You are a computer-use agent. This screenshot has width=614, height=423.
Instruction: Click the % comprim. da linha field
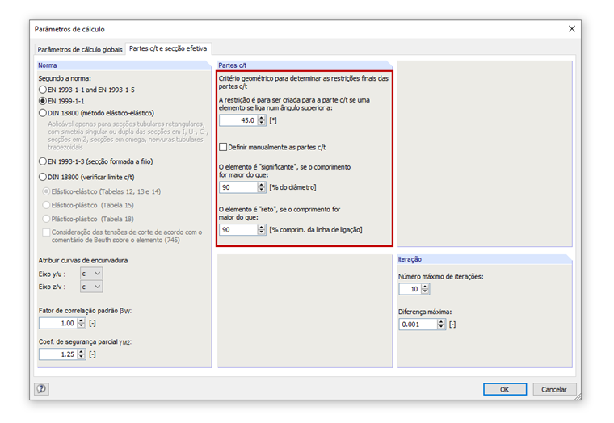pyautogui.click(x=238, y=230)
